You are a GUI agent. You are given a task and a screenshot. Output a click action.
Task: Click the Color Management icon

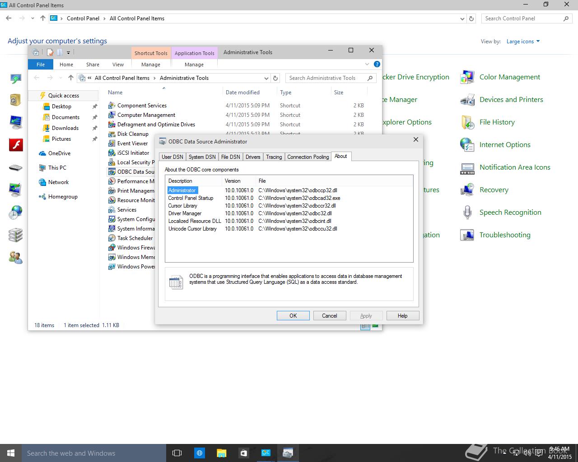point(467,77)
